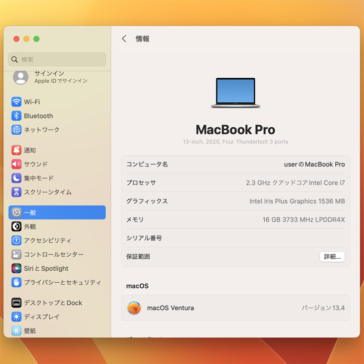This screenshot has height=364, width=364.
Task: Go to コントロールセンター settings
Action: point(53,254)
